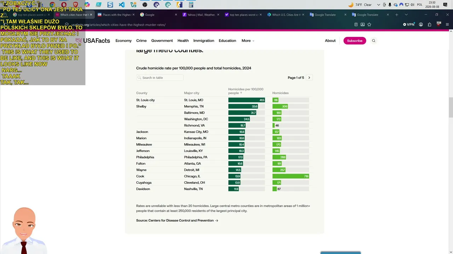Sort by Homicides per 100,000 people column
Screen dimensions: 453x254
pos(246,91)
